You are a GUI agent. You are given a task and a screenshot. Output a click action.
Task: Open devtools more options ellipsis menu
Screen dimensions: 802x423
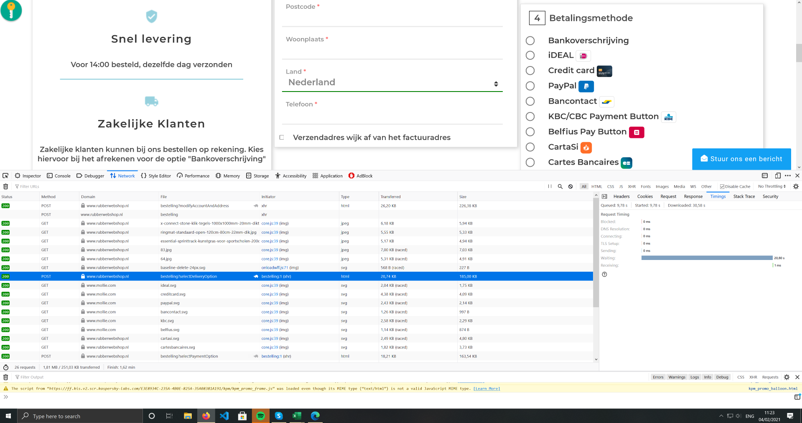(788, 176)
